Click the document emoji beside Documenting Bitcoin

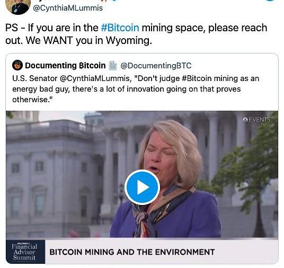113,65
